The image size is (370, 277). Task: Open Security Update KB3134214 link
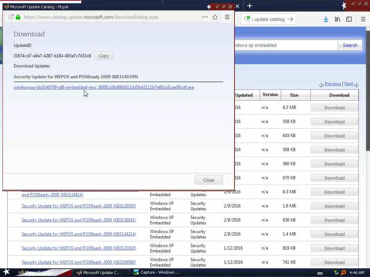tap(79, 234)
